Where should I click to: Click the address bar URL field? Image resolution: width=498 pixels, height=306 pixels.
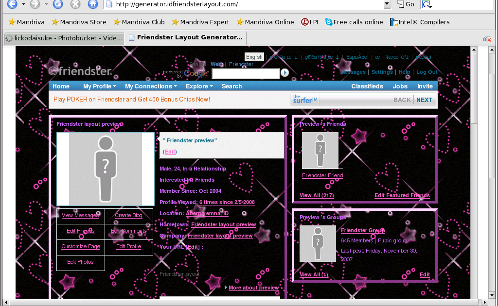(243, 4)
